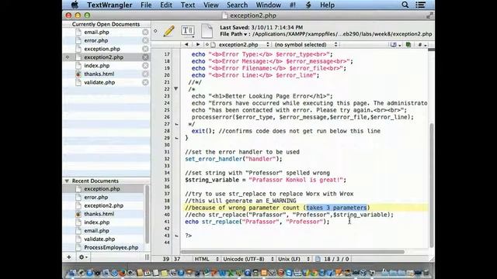Select validate.php in Currently Open Documents
The width and height of the screenshot is (497, 279).
click(99, 82)
